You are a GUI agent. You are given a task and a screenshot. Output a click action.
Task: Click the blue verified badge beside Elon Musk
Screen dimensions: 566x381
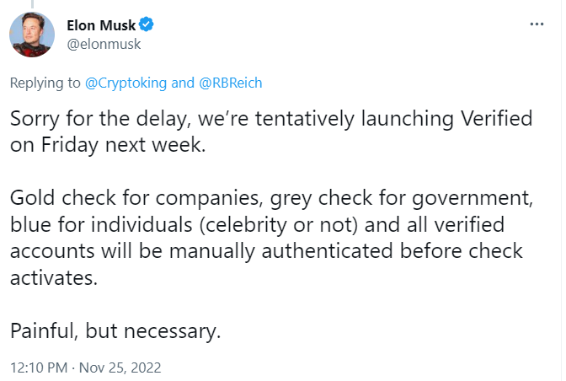click(147, 24)
